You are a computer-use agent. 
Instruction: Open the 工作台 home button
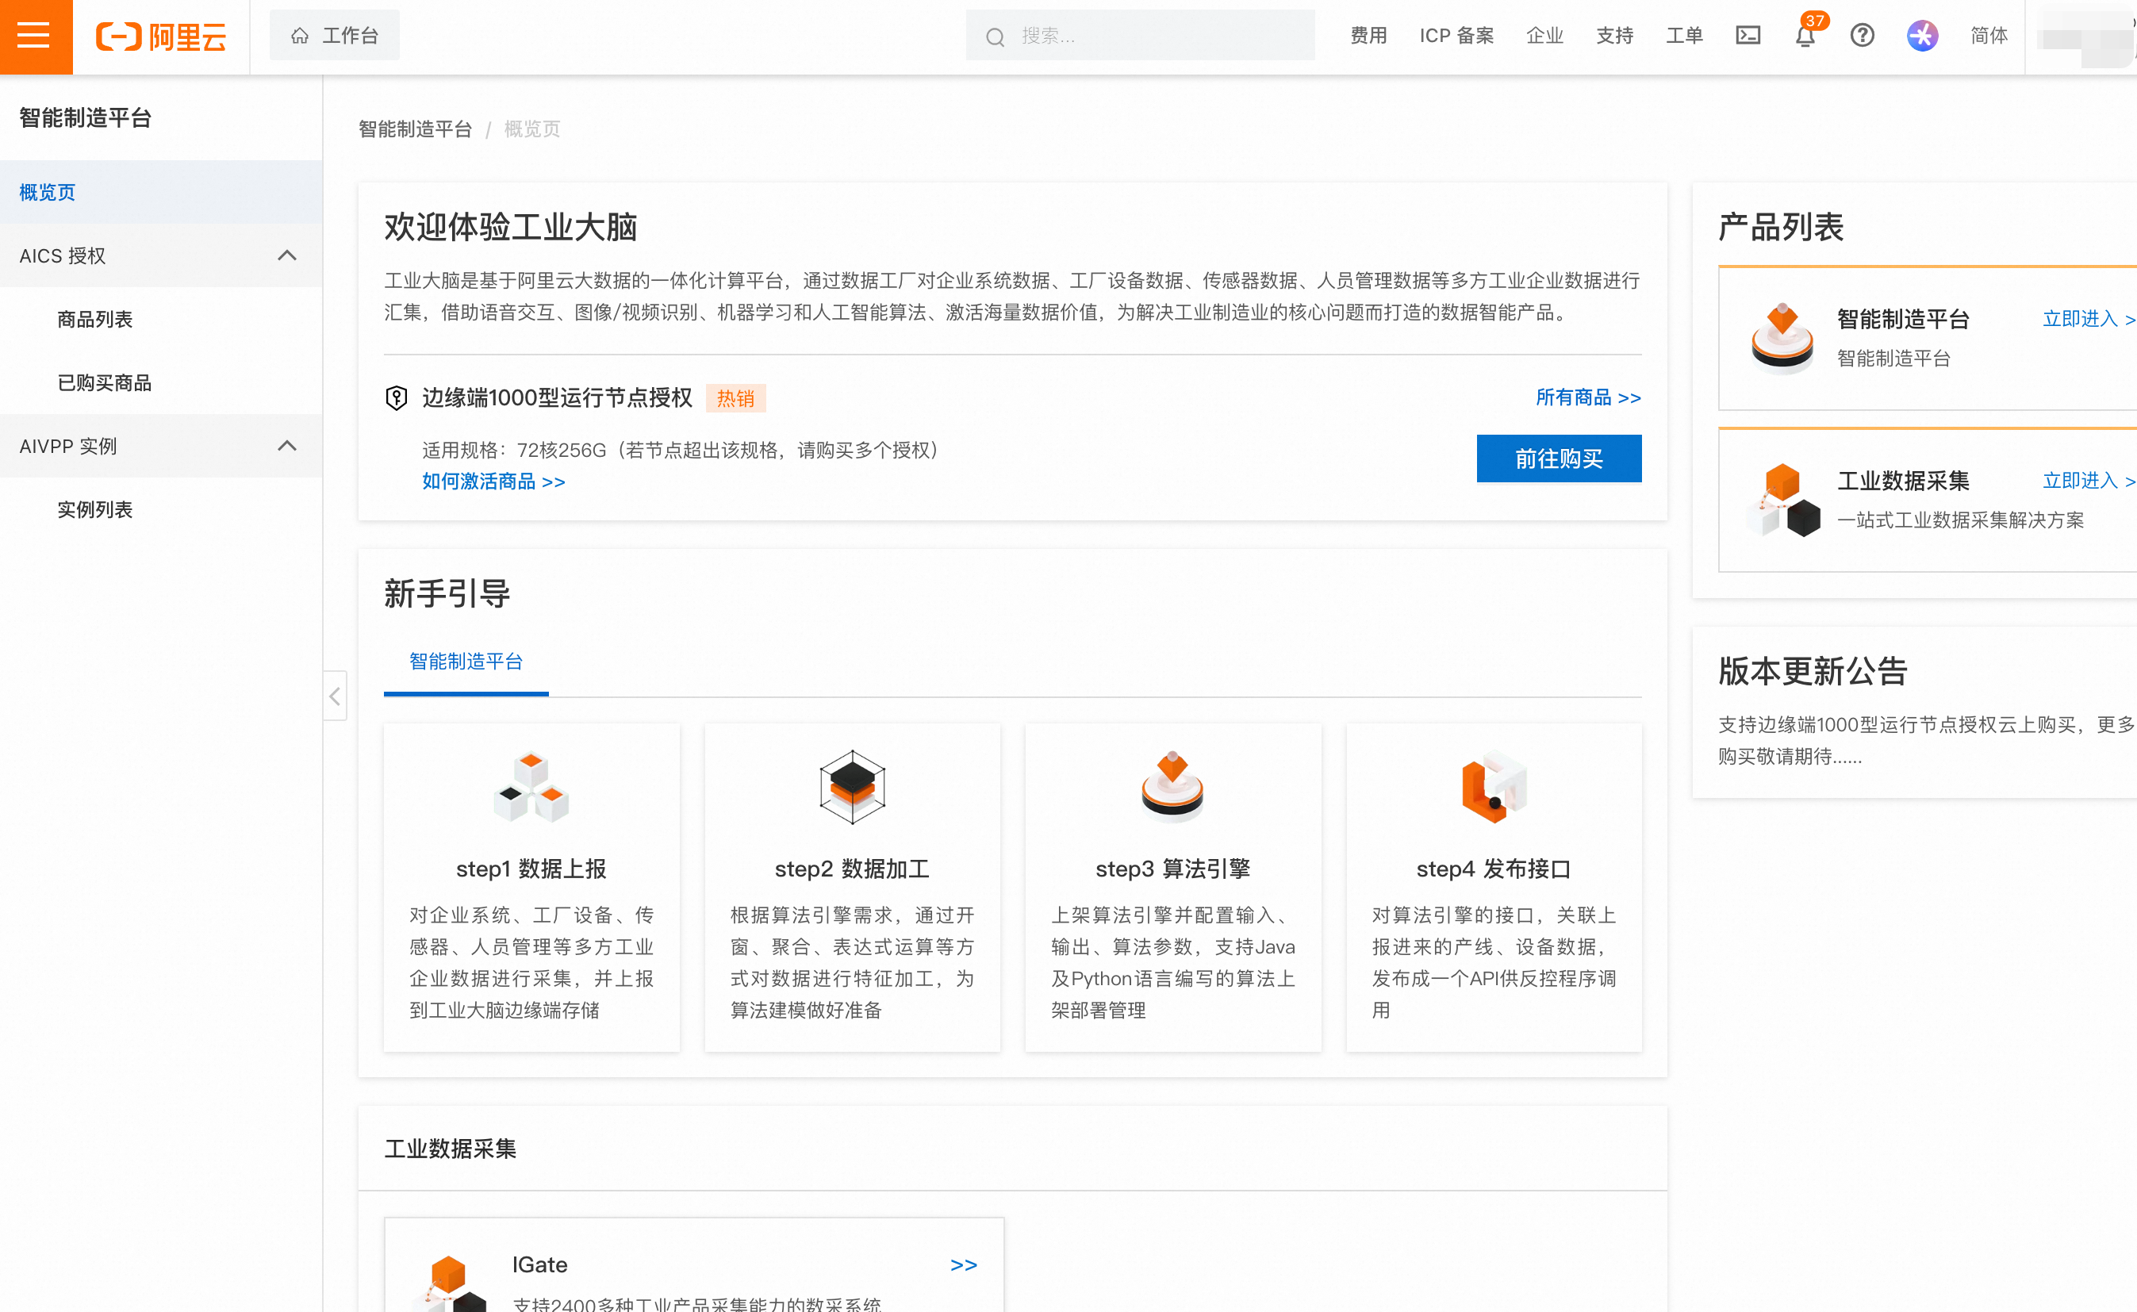pos(334,36)
